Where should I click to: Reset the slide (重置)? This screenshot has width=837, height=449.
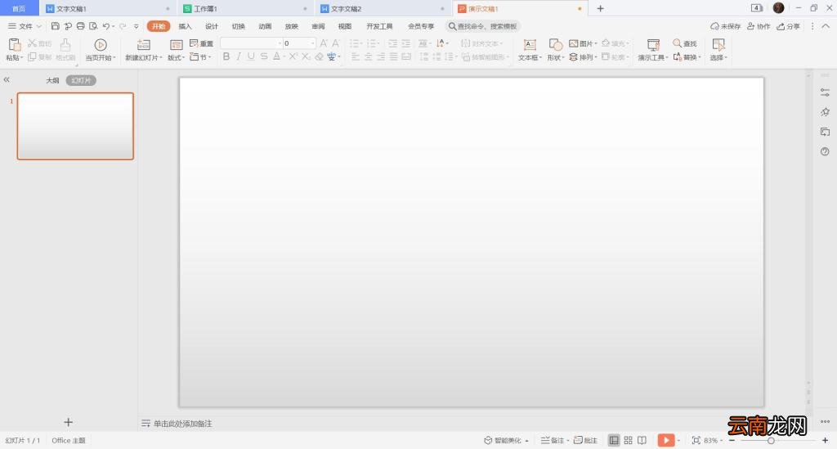tap(201, 43)
